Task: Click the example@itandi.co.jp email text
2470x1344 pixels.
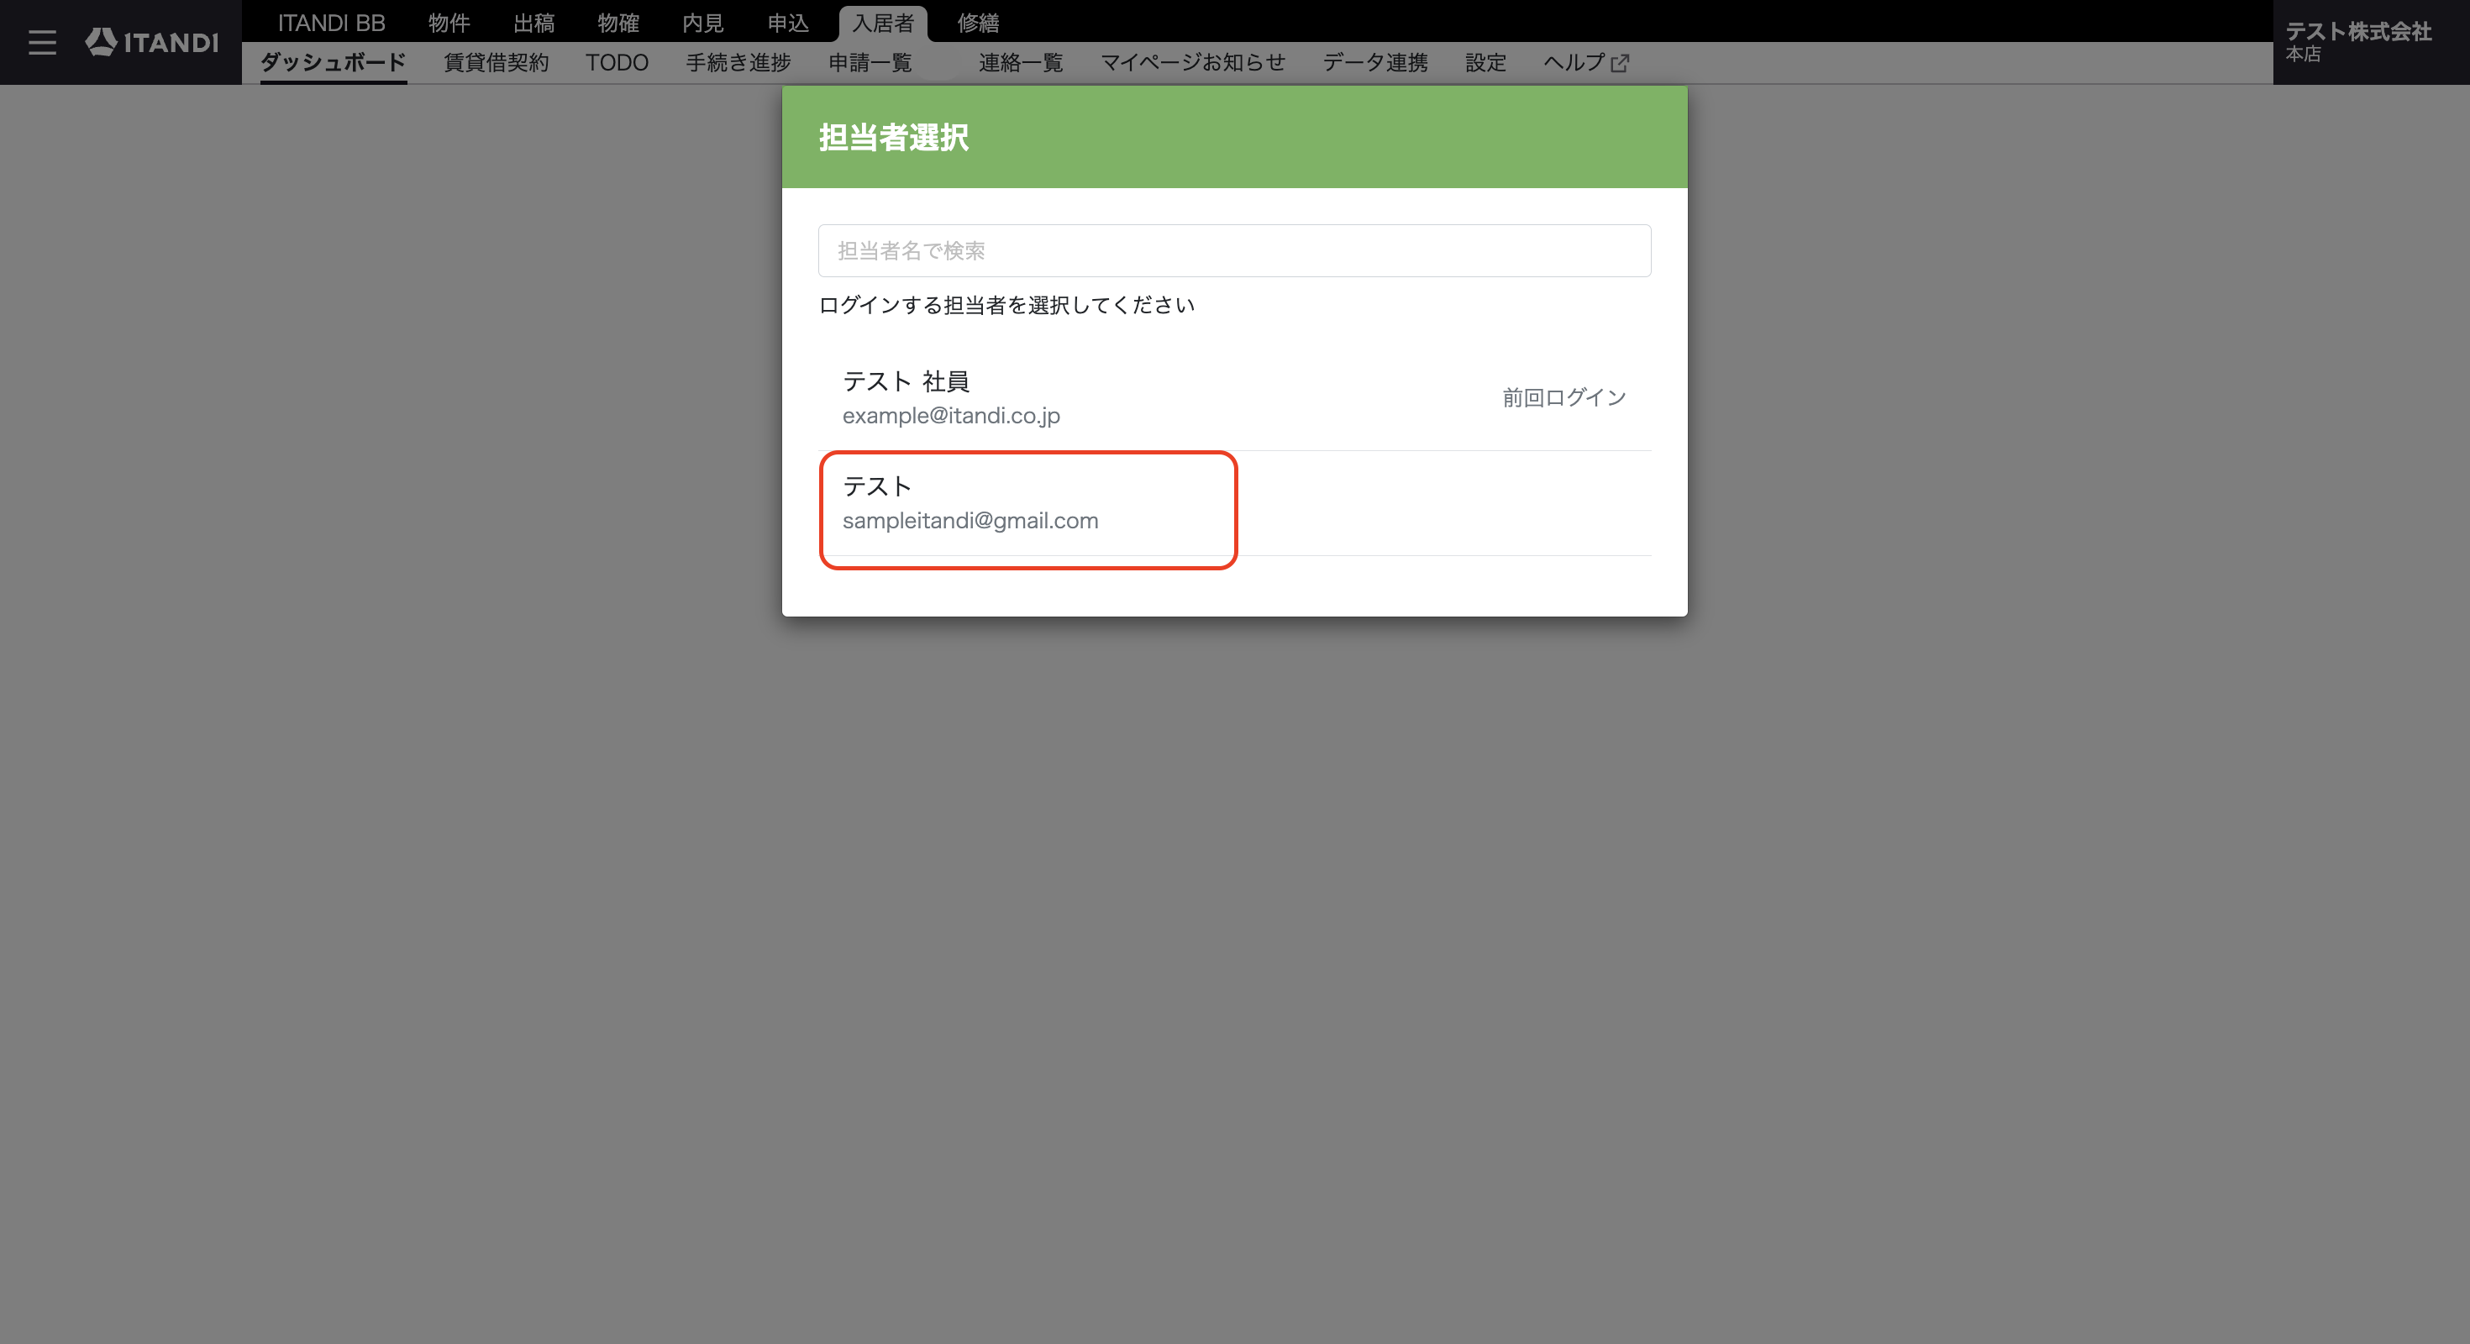Action: coord(951,415)
